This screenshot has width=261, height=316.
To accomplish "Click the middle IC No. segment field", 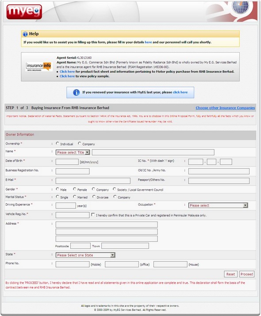I will 211,162.
